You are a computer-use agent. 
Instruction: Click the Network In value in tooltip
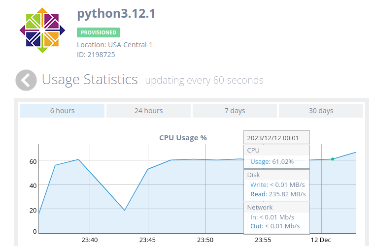point(272,217)
